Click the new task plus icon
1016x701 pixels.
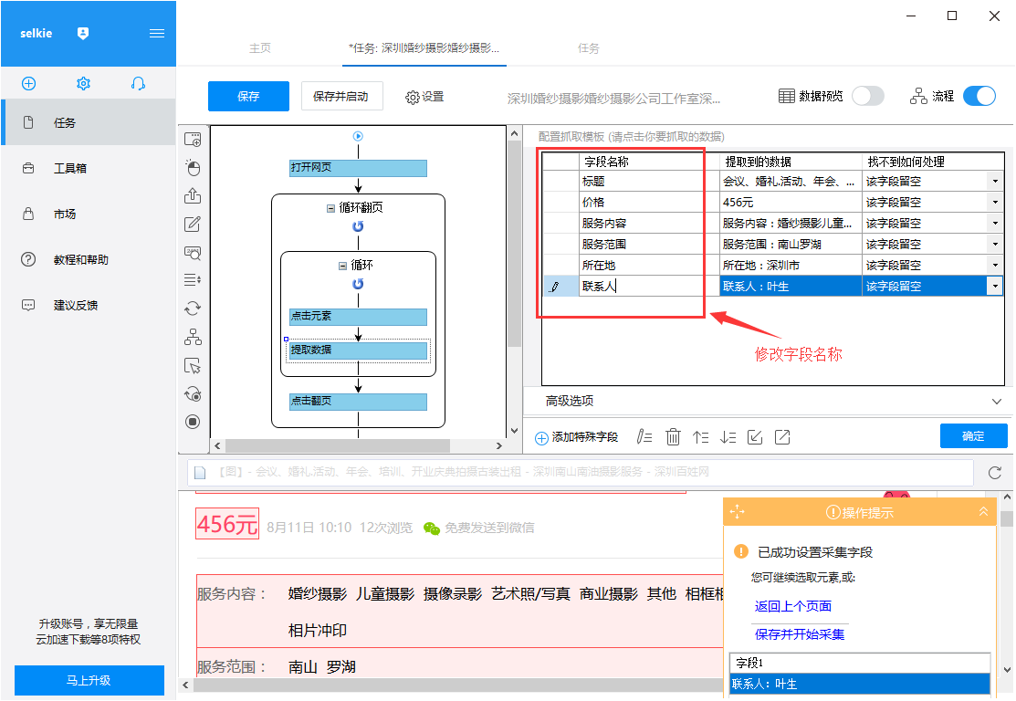point(28,84)
